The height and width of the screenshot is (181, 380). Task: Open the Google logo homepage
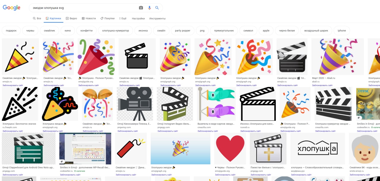tap(12, 8)
